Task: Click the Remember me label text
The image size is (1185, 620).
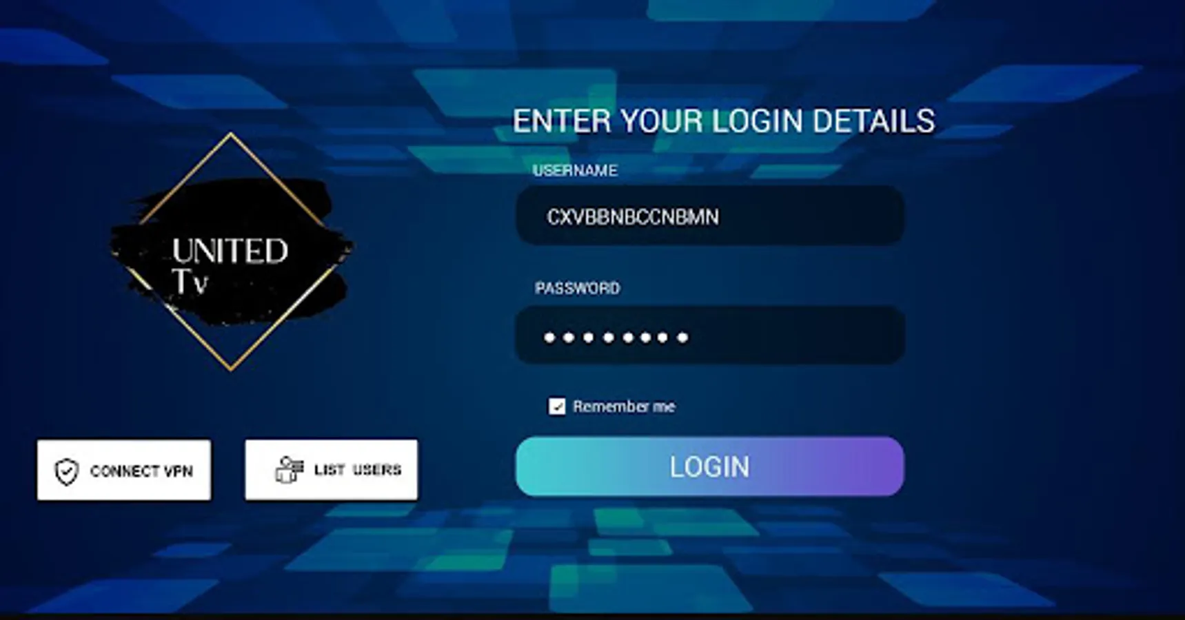Action: pos(624,406)
